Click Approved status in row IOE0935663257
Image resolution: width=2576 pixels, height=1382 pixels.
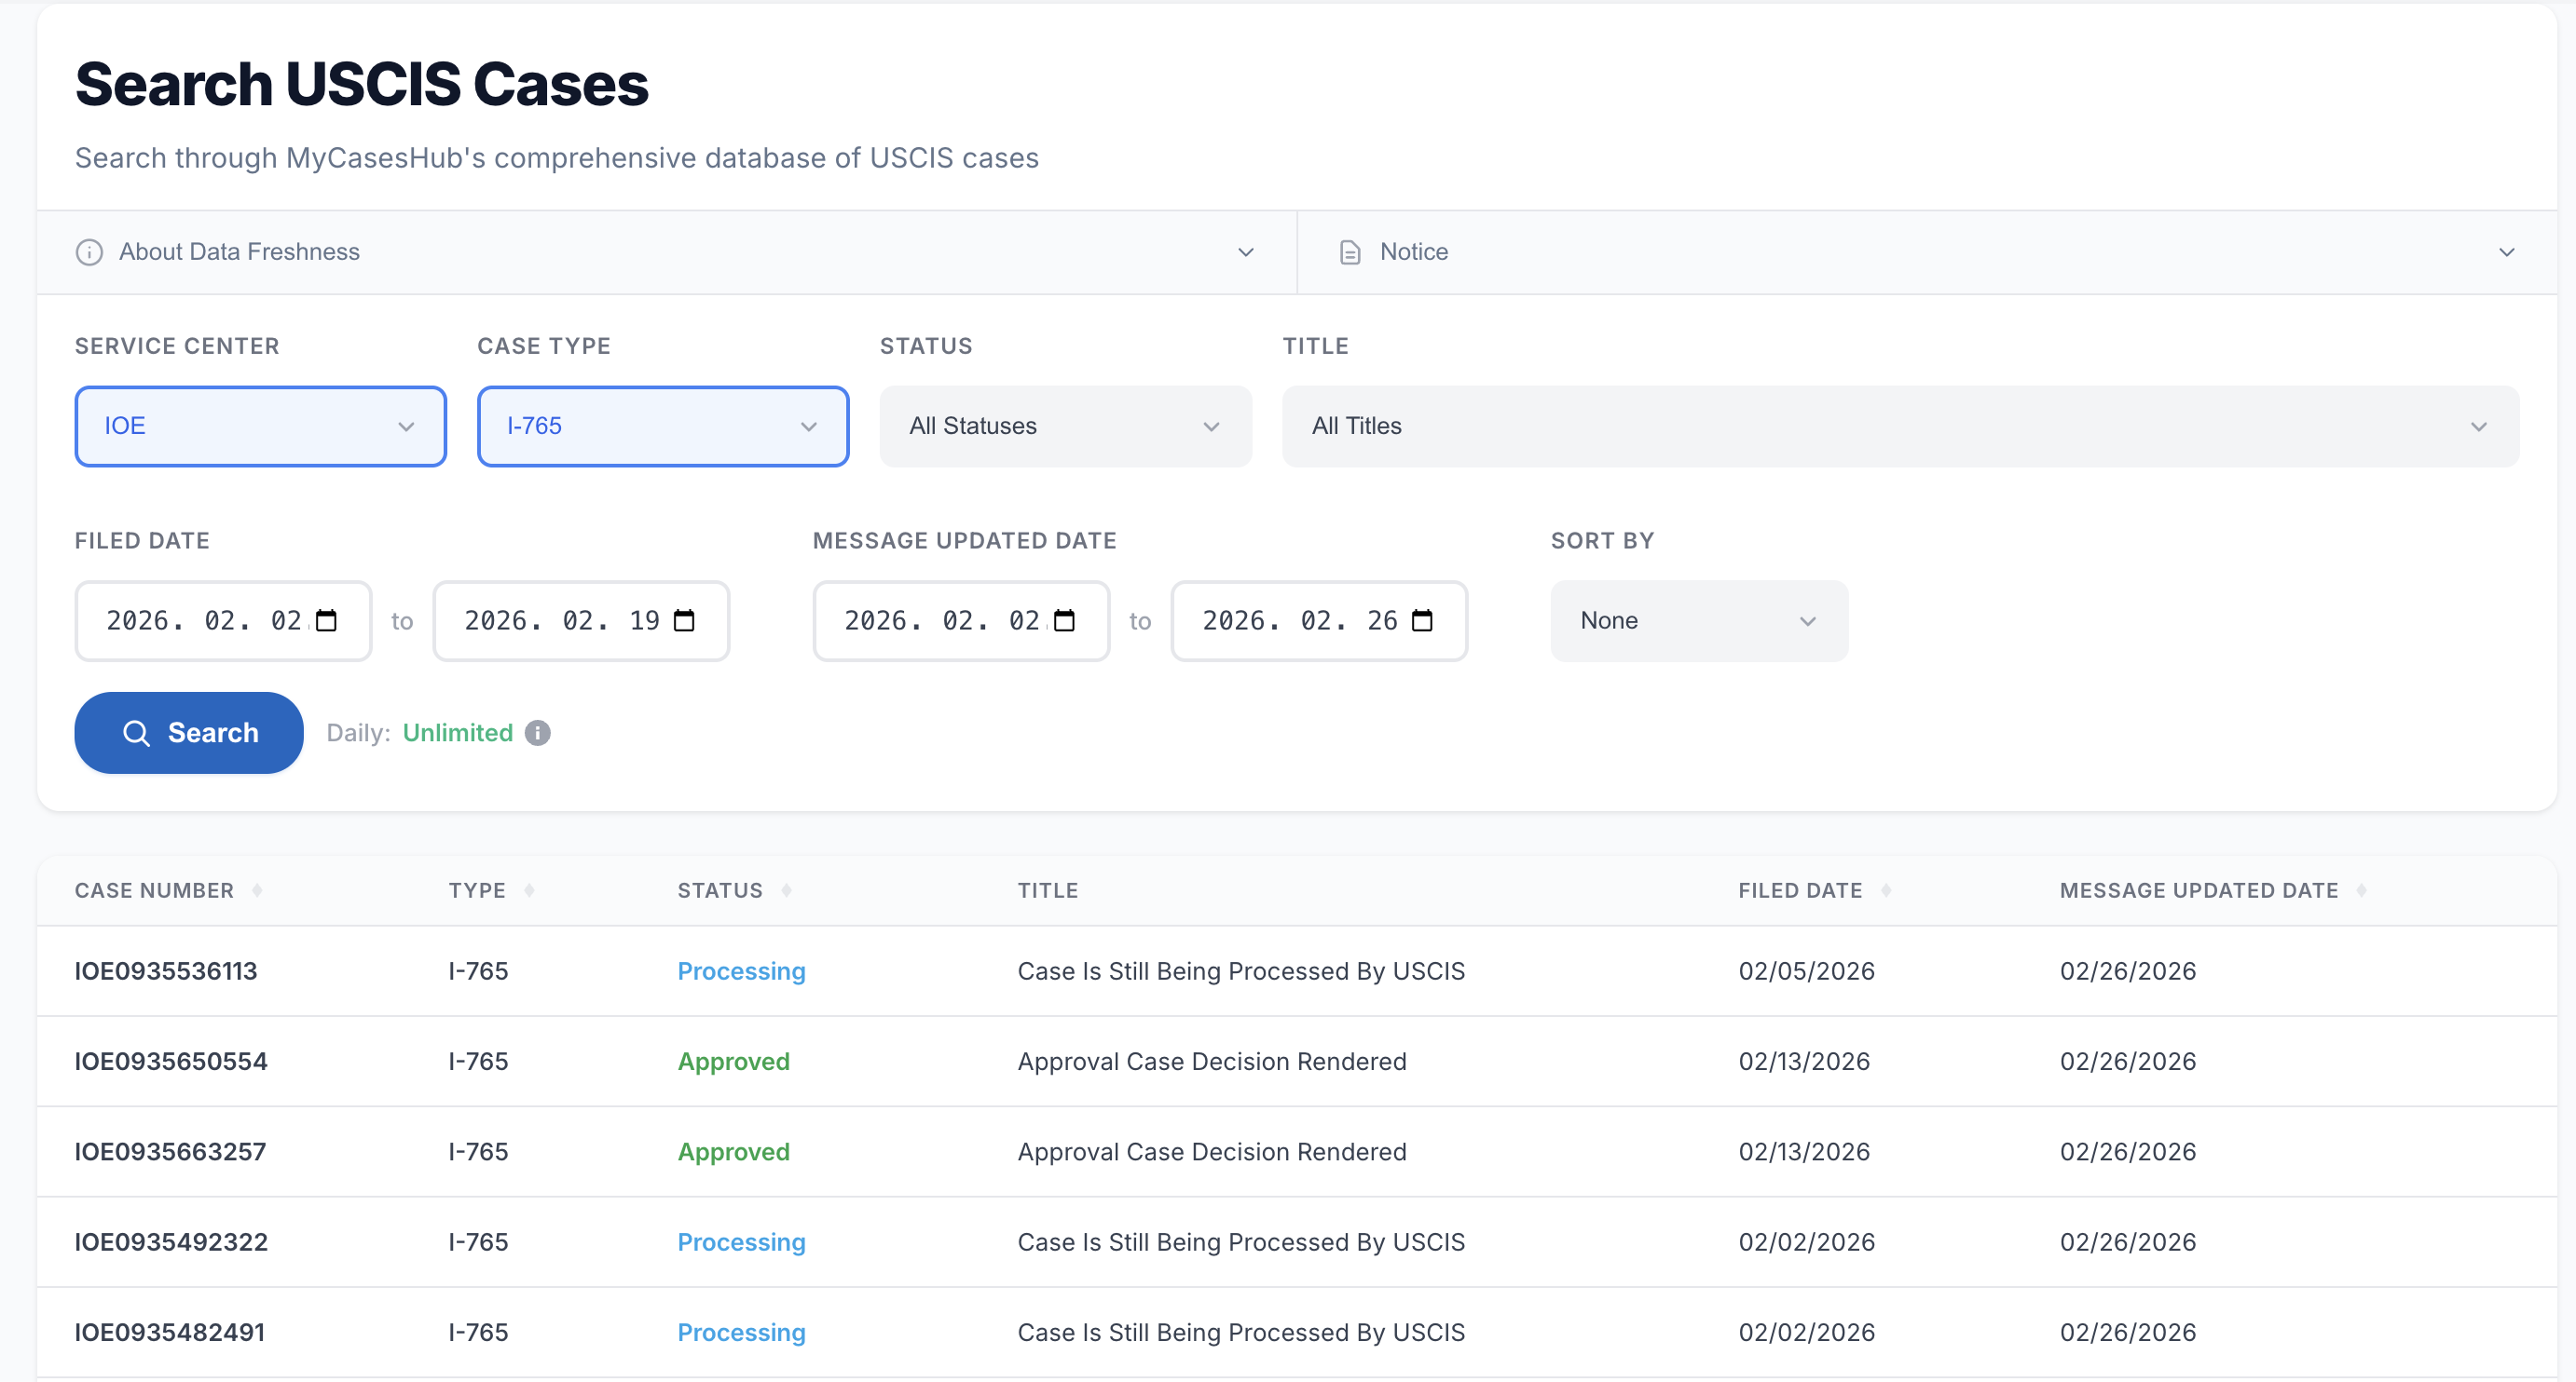(733, 1151)
